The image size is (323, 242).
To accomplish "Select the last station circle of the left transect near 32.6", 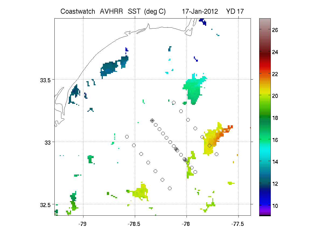I will [x=170, y=188].
